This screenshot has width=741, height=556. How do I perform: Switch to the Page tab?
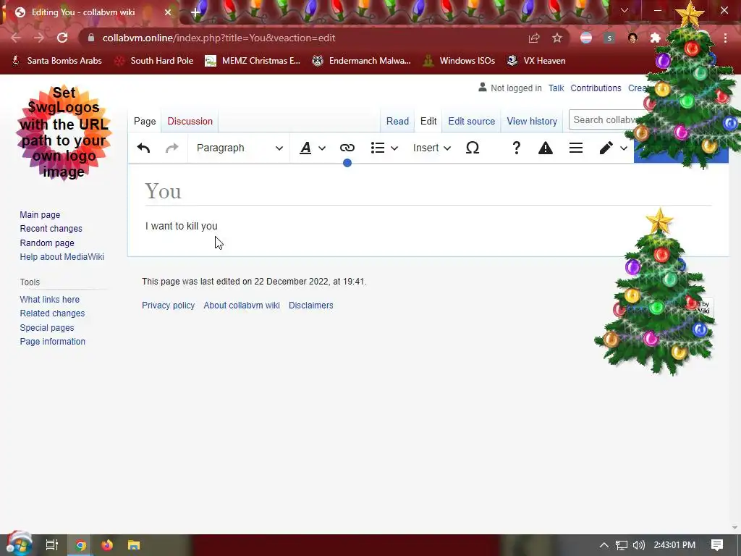click(145, 121)
